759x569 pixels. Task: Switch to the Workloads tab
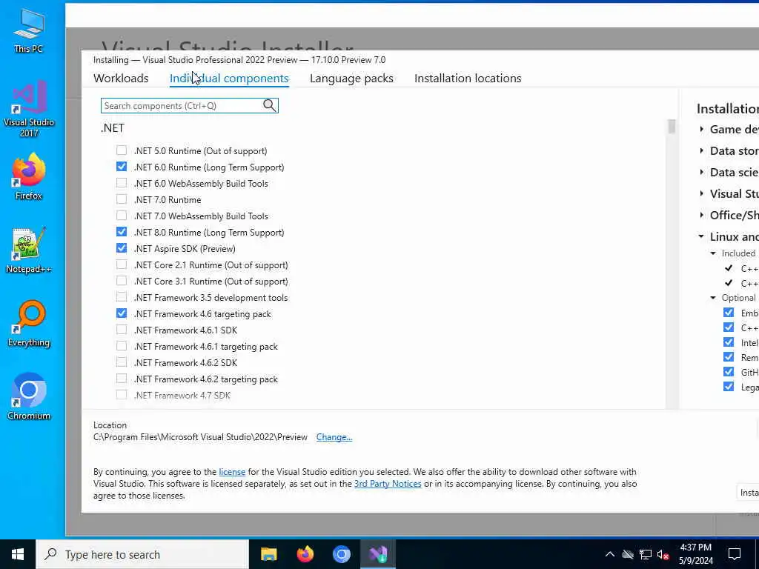pos(121,78)
